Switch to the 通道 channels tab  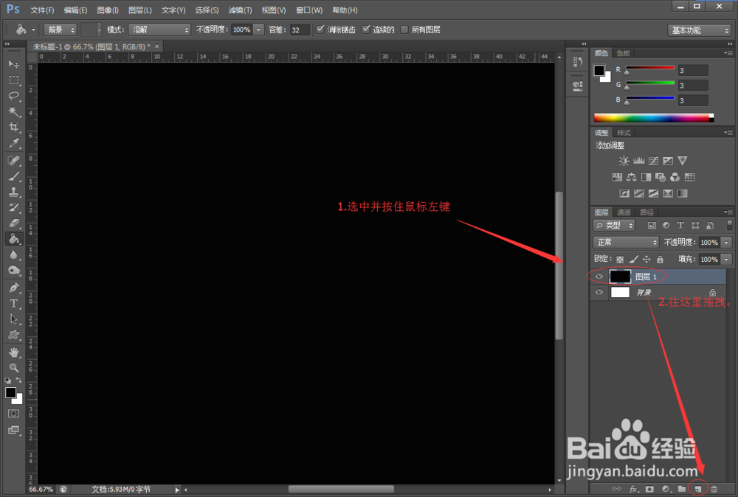tap(622, 212)
